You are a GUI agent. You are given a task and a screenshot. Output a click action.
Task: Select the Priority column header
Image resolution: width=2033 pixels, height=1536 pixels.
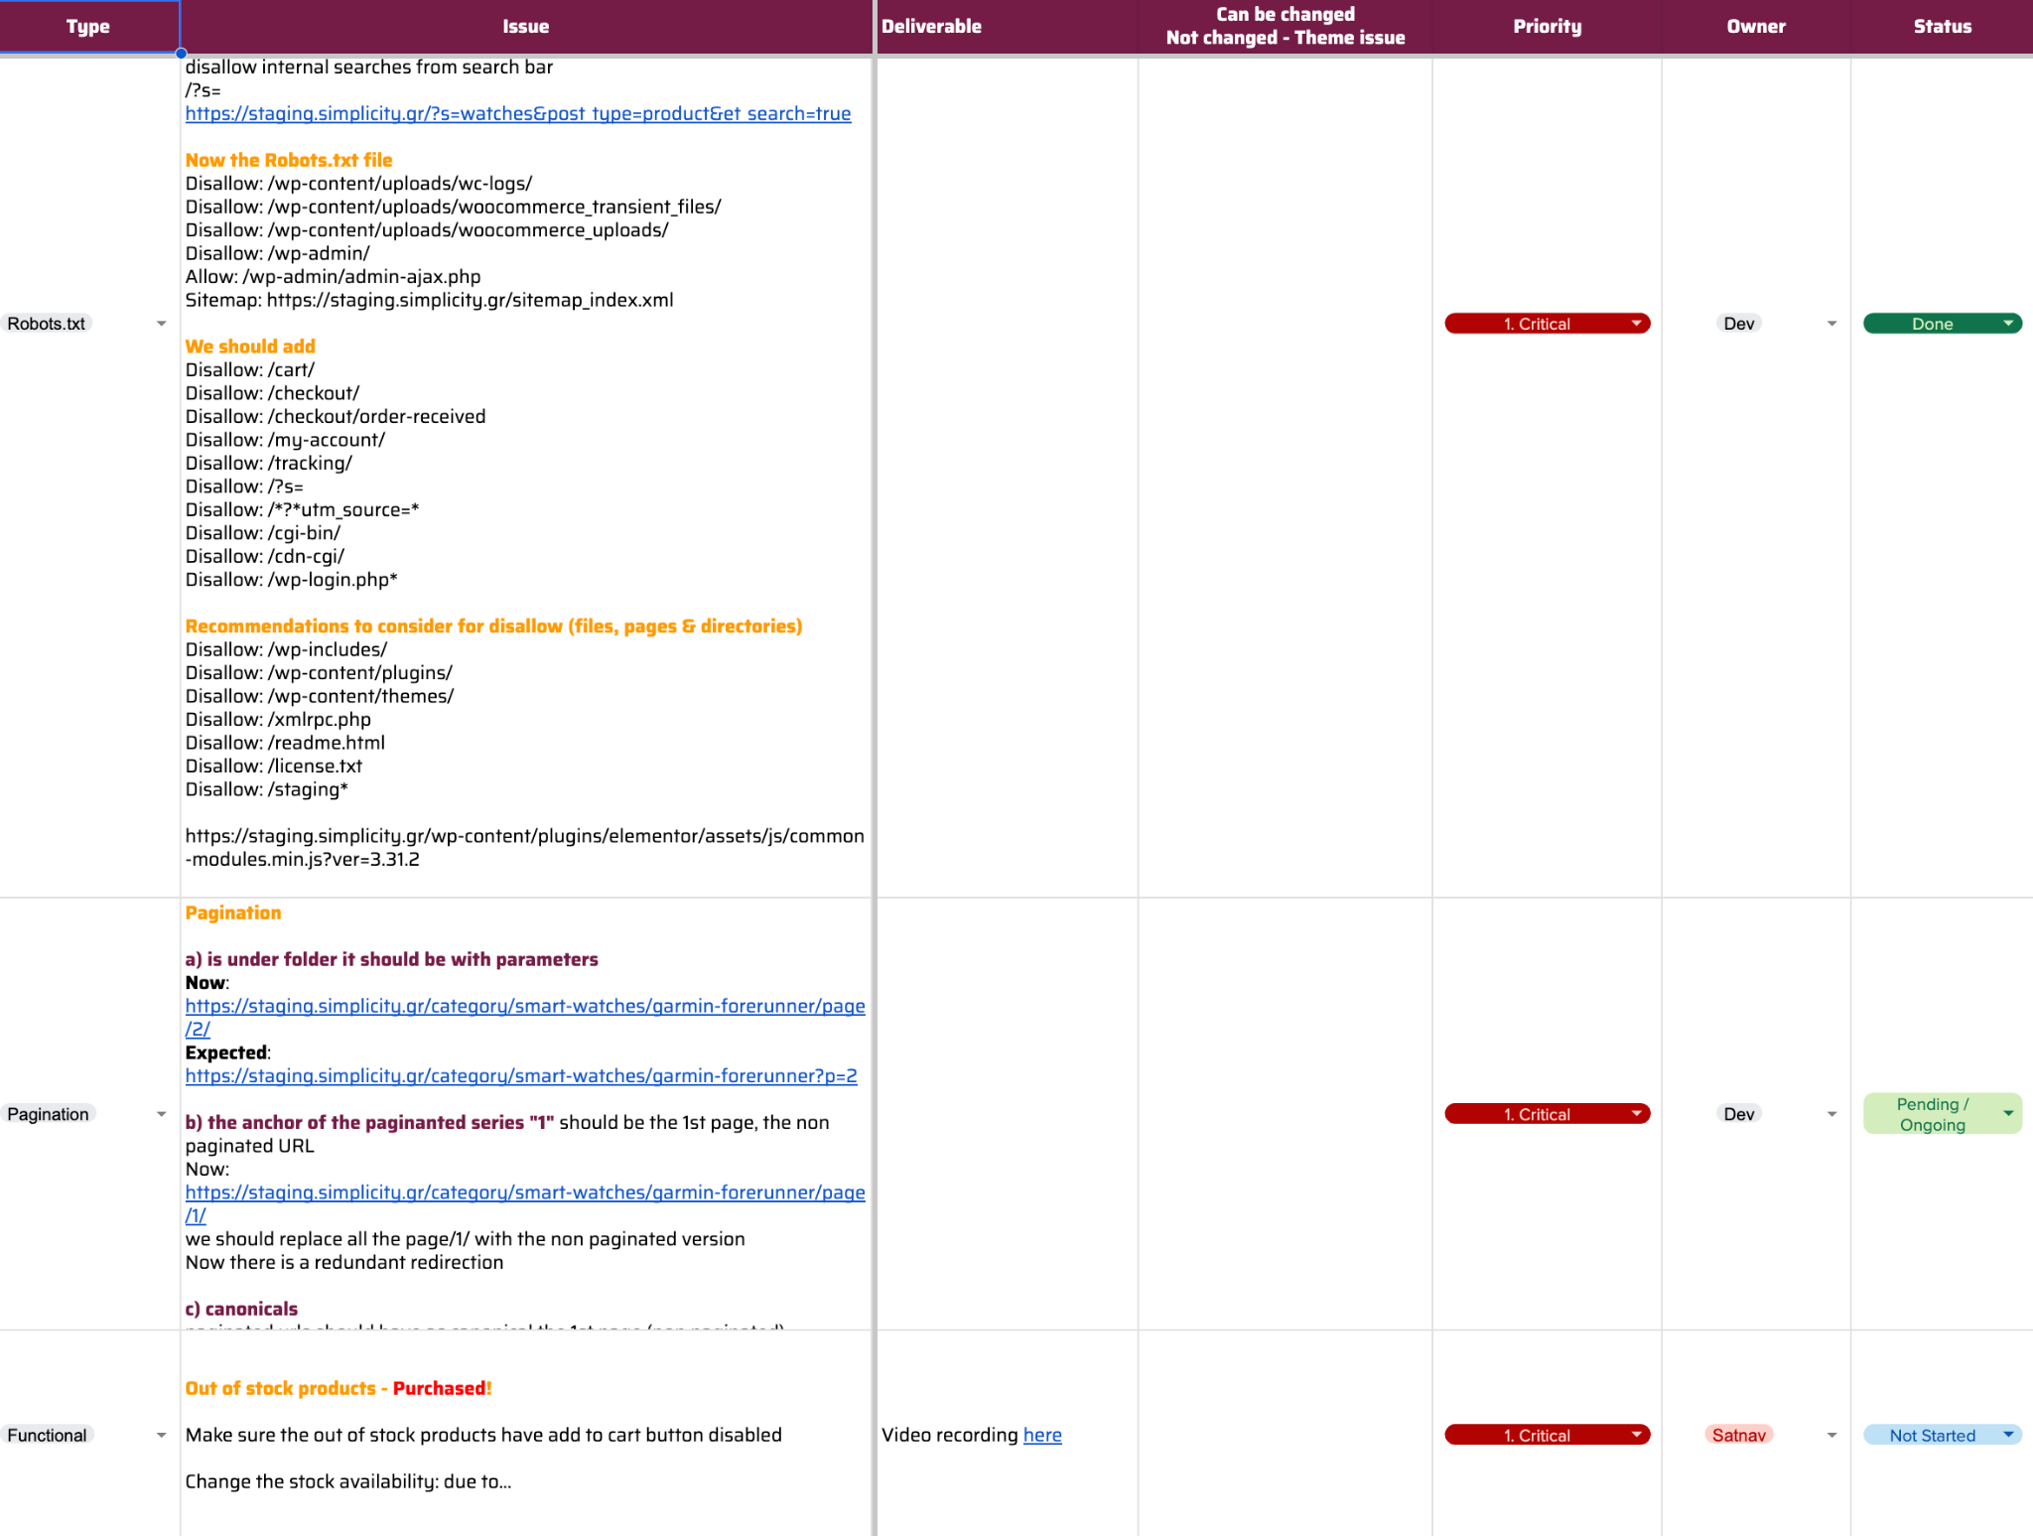1547,27
